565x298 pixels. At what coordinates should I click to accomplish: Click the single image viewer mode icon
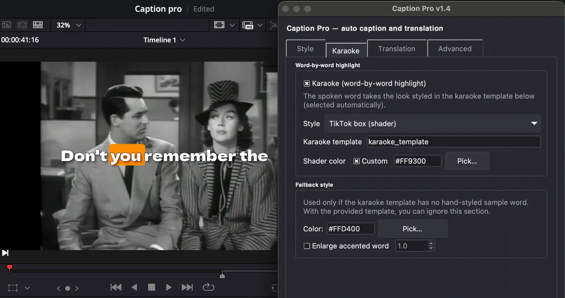tap(7, 25)
